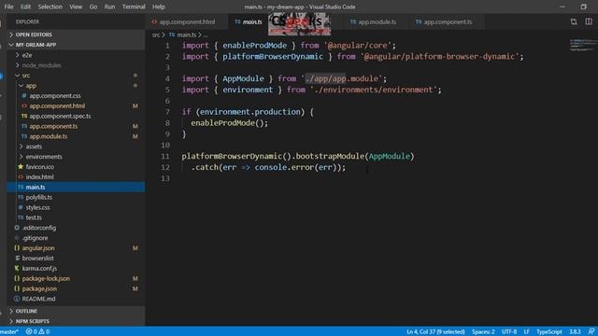Click enableProdMode() call on line 8
Image resolution: width=598 pixels, height=336 pixels.
230,123
